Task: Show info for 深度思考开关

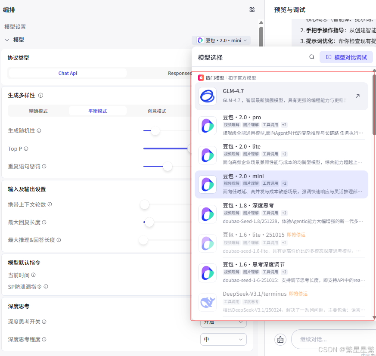Action: pyautogui.click(x=44, y=322)
